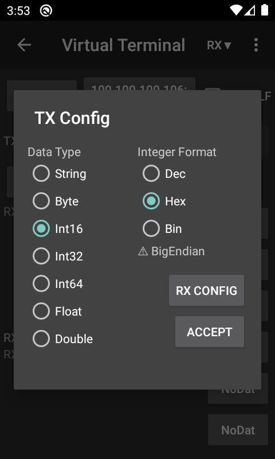Pick Double data type
The width and height of the screenshot is (275, 459).
(63, 339)
